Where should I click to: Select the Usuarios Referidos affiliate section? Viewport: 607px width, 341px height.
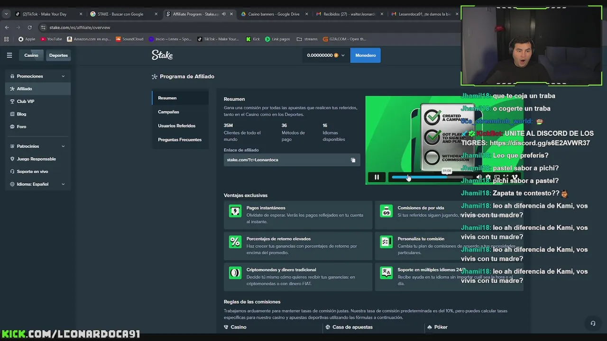click(180, 126)
